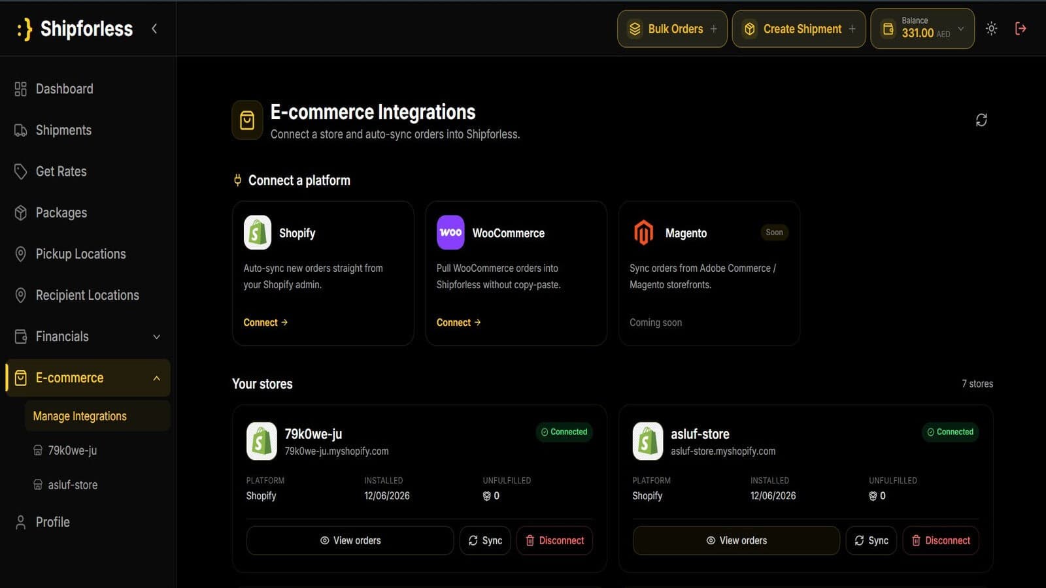Click the asluf-store.myshopify.com domain text

click(x=723, y=451)
